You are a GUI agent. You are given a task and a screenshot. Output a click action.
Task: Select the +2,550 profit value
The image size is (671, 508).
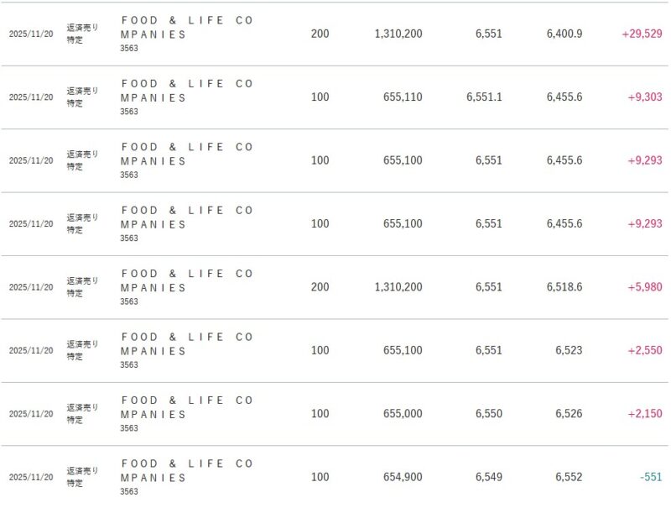click(x=644, y=350)
